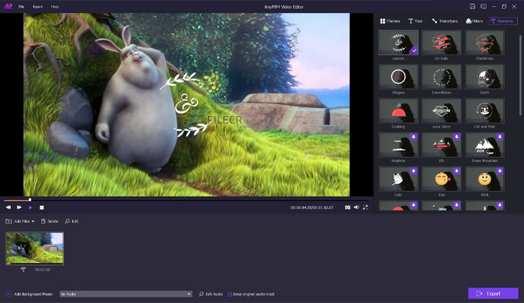Select the video clip thumbnail in timeline
Screen dimensions: 524x303
pos(34,249)
